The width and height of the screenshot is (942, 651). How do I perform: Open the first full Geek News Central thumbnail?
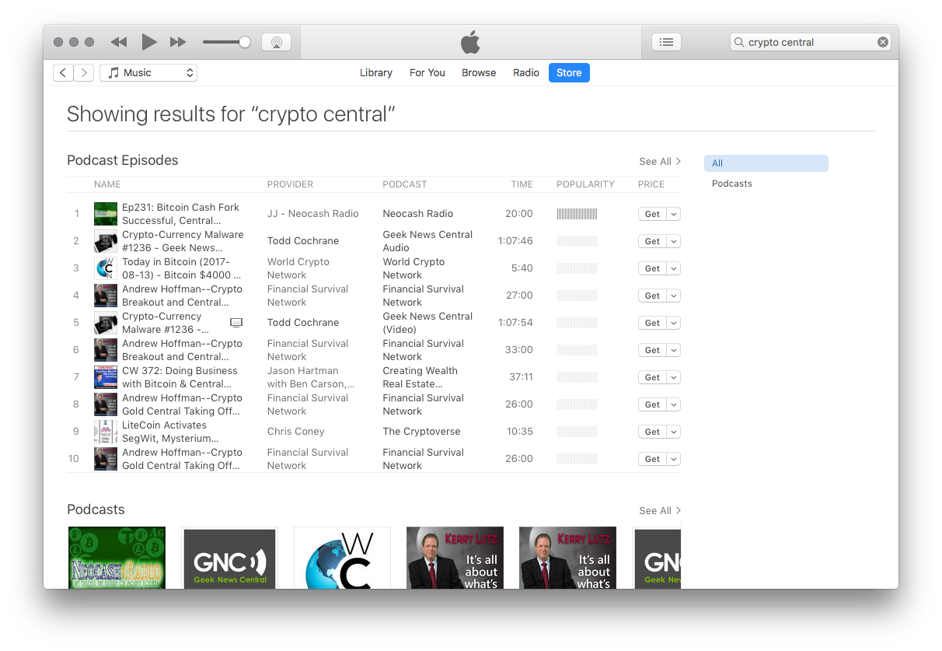point(229,558)
